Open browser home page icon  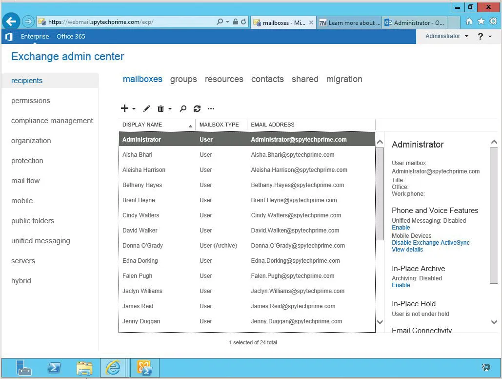click(x=469, y=22)
